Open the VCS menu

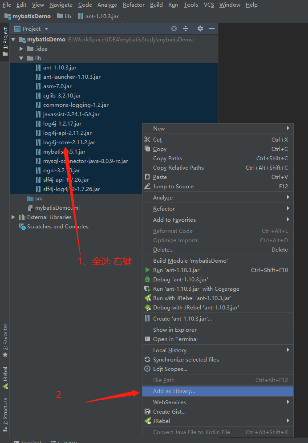pos(209,5)
